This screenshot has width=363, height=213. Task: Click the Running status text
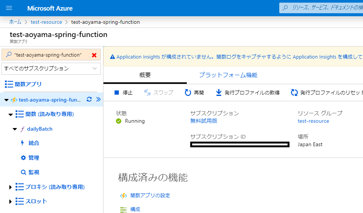click(x=135, y=121)
